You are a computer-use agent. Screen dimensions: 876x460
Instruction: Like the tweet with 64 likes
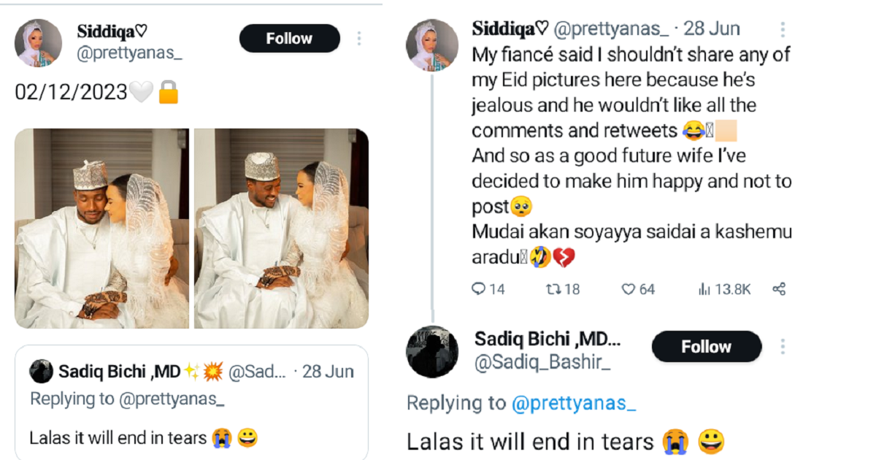coord(629,290)
